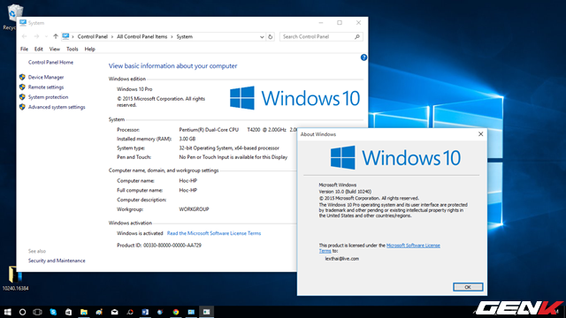The height and width of the screenshot is (318, 566).
Task: Open Mail app from taskbar
Action: click(114, 312)
